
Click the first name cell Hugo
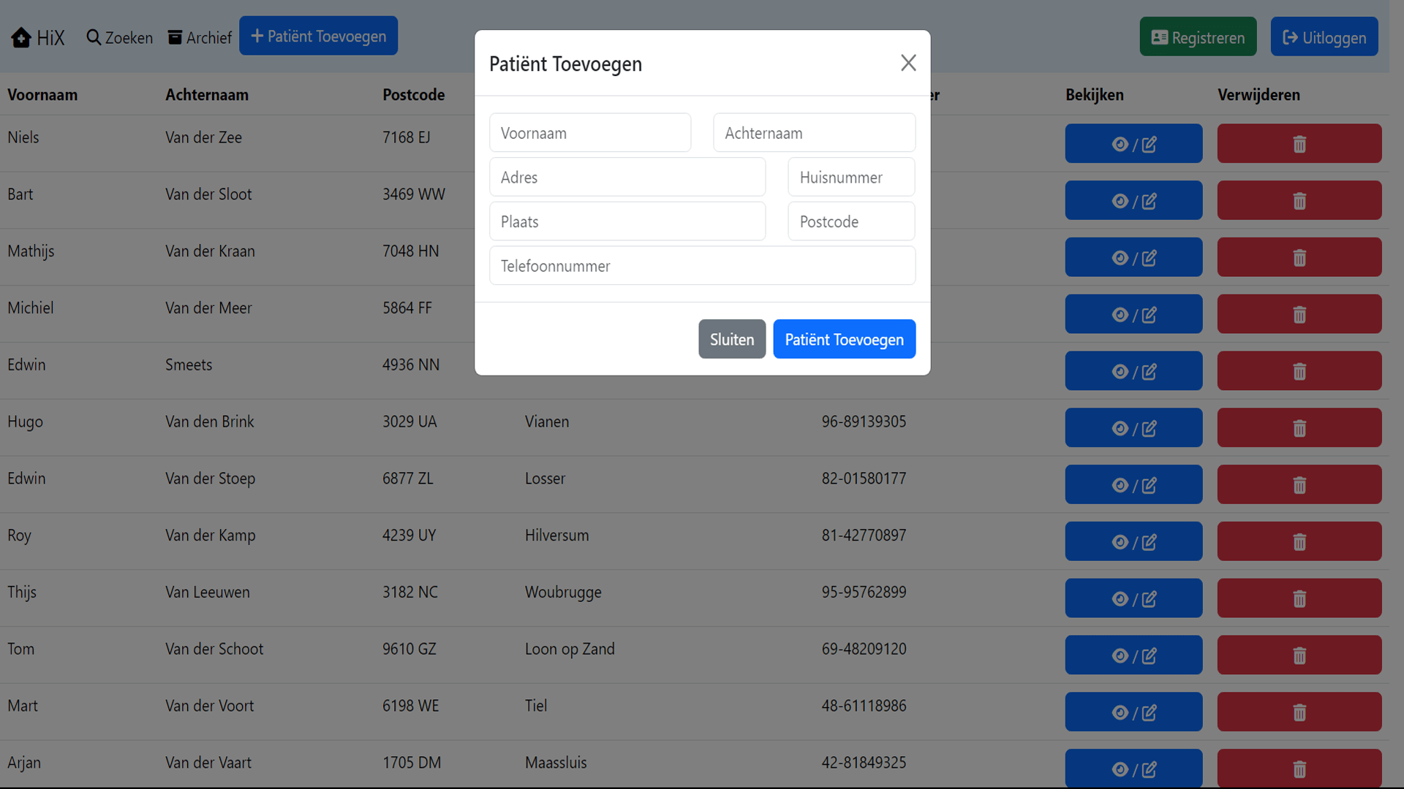[x=25, y=422]
